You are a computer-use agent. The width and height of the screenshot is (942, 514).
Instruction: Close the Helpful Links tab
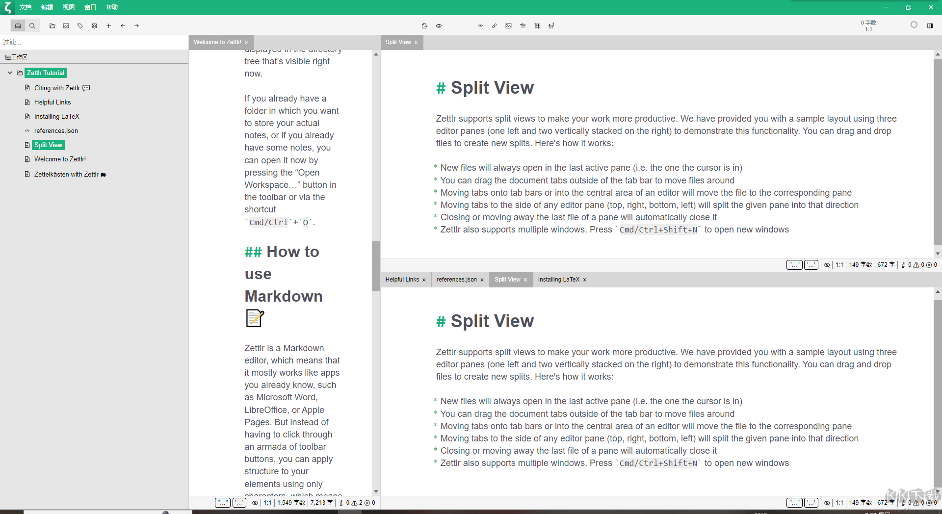424,280
